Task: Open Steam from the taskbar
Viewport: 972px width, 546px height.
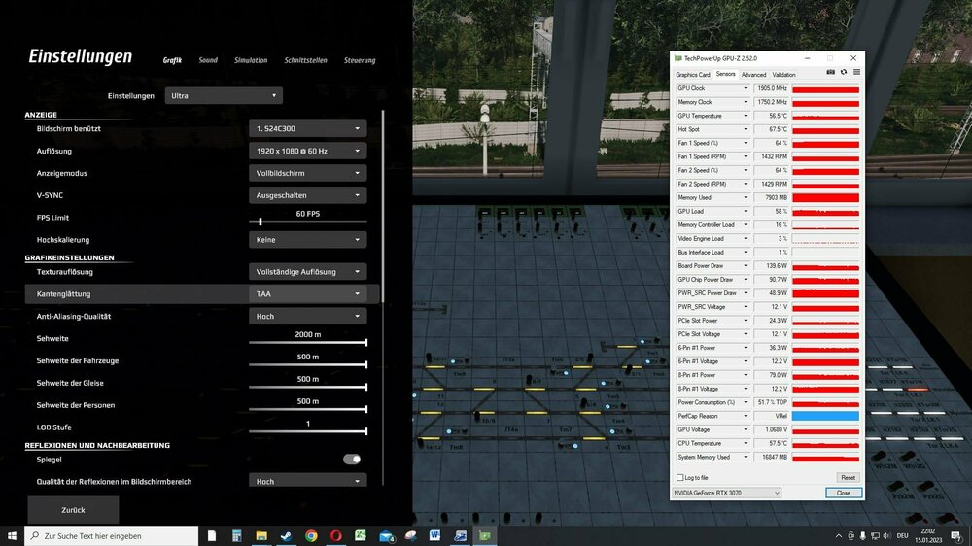Action: tap(286, 535)
